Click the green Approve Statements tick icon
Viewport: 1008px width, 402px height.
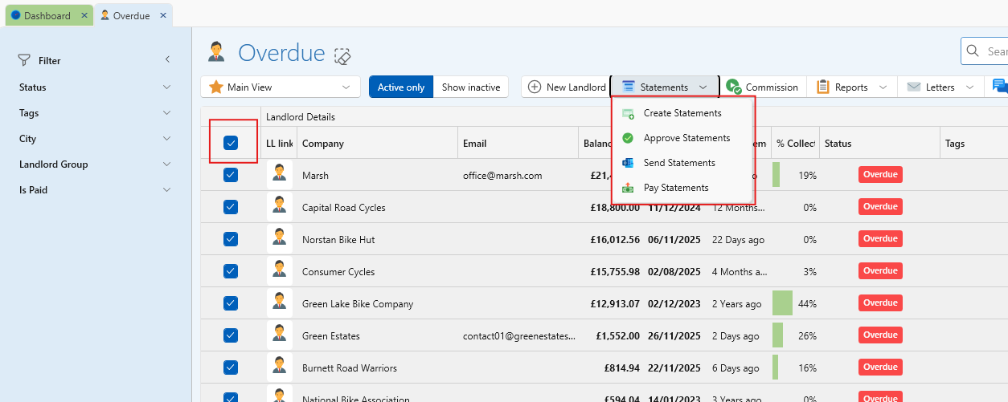point(629,138)
